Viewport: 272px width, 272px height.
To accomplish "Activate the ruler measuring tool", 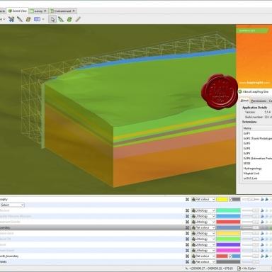I will click(78, 19).
